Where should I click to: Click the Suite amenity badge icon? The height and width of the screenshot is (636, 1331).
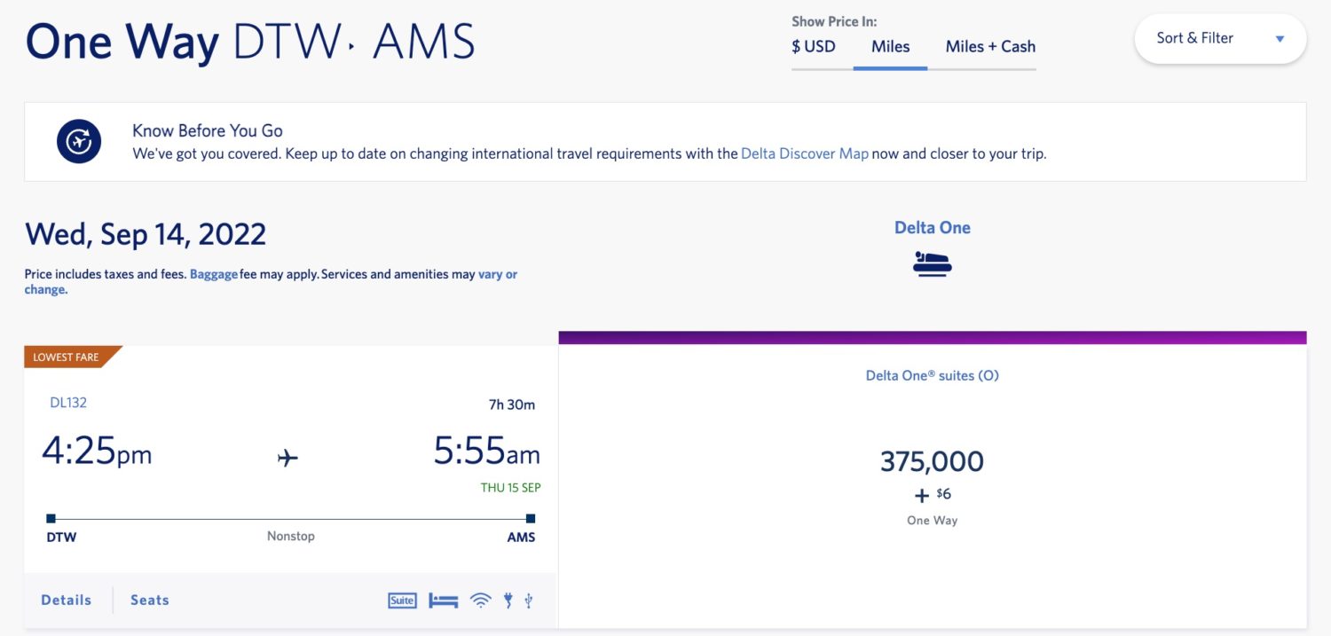(402, 601)
